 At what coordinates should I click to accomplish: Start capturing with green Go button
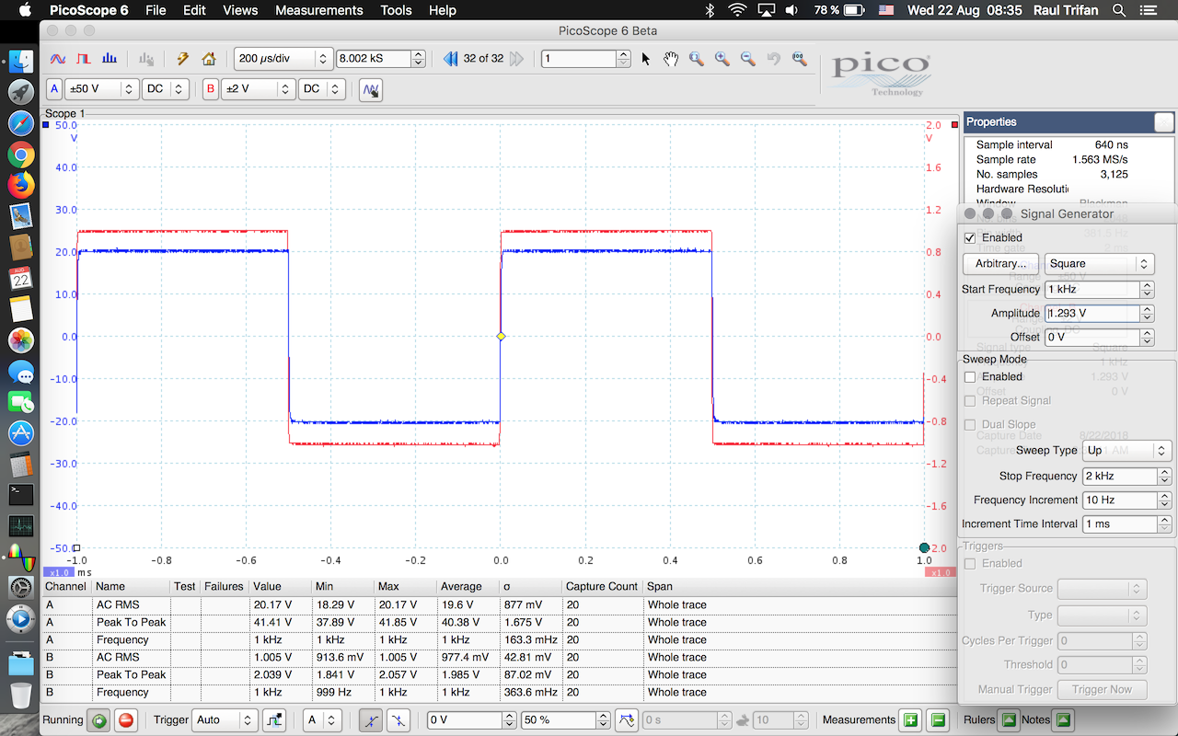(99, 720)
